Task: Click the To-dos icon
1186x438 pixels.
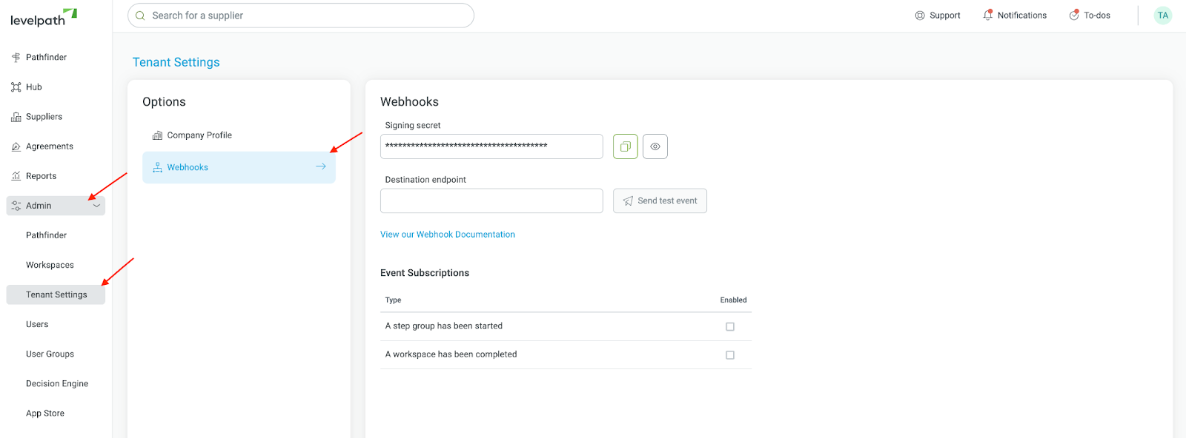Action: tap(1075, 15)
